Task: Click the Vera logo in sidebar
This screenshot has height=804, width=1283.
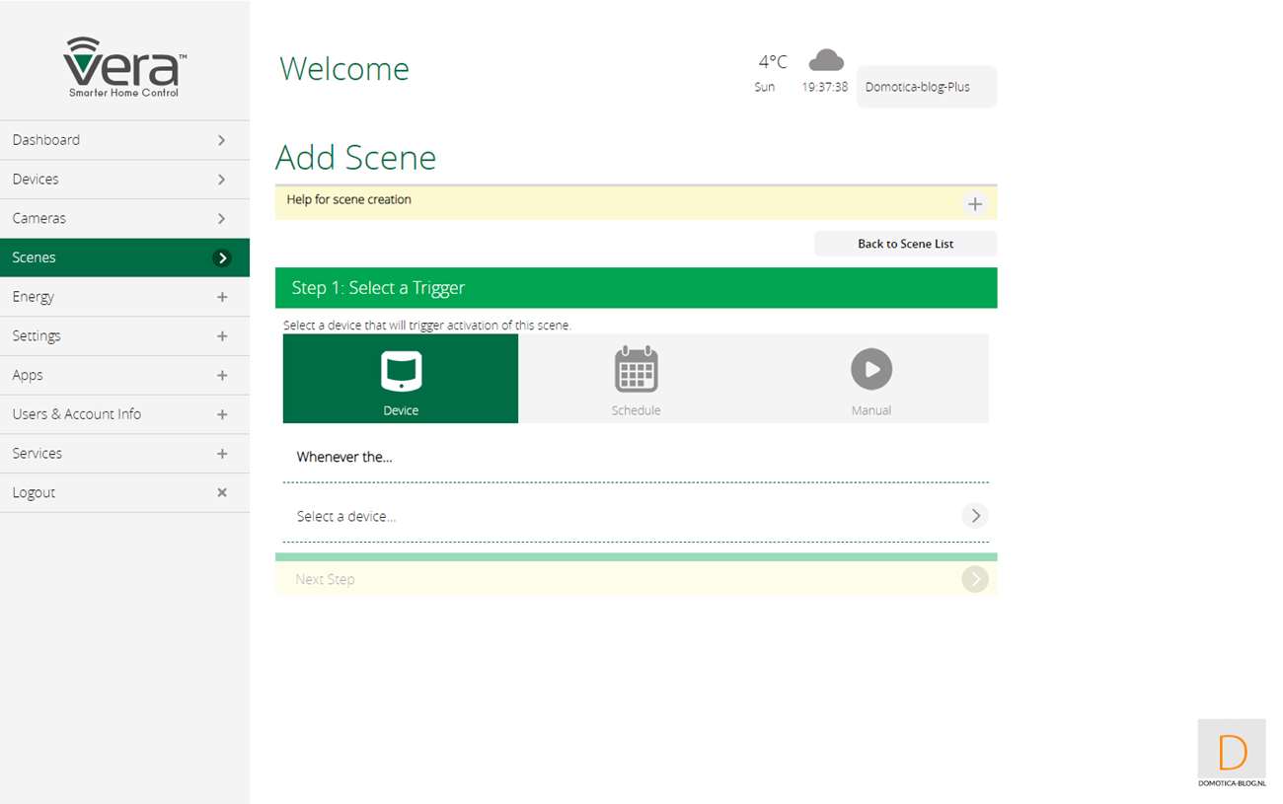Action: (x=124, y=67)
